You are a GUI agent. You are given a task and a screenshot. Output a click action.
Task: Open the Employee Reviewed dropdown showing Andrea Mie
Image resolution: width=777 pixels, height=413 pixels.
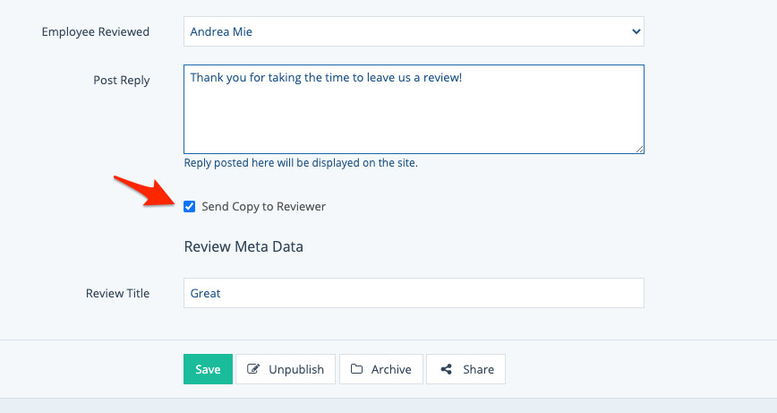click(413, 31)
